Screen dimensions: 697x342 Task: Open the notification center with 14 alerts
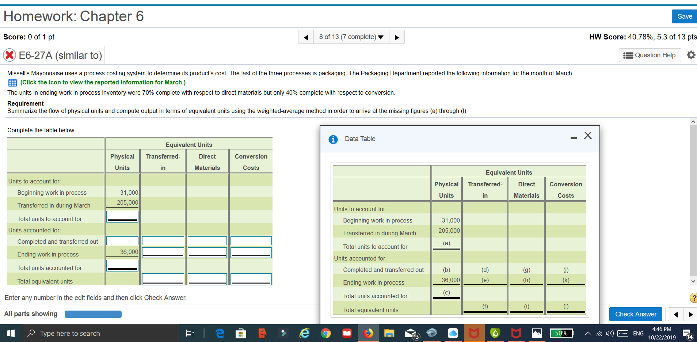click(x=687, y=333)
